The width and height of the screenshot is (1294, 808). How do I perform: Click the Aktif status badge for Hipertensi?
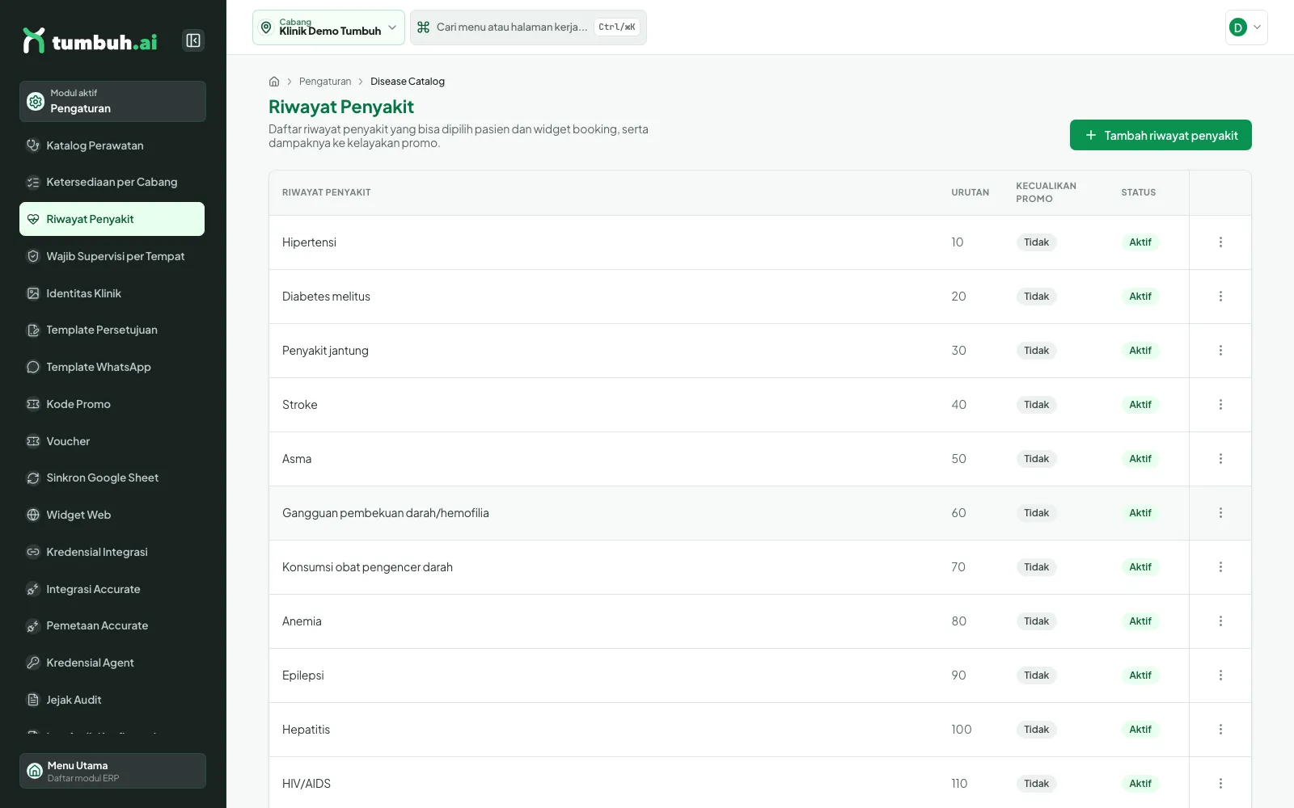point(1140,242)
